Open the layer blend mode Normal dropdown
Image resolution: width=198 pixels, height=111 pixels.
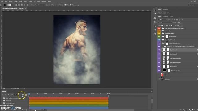coord(165,23)
